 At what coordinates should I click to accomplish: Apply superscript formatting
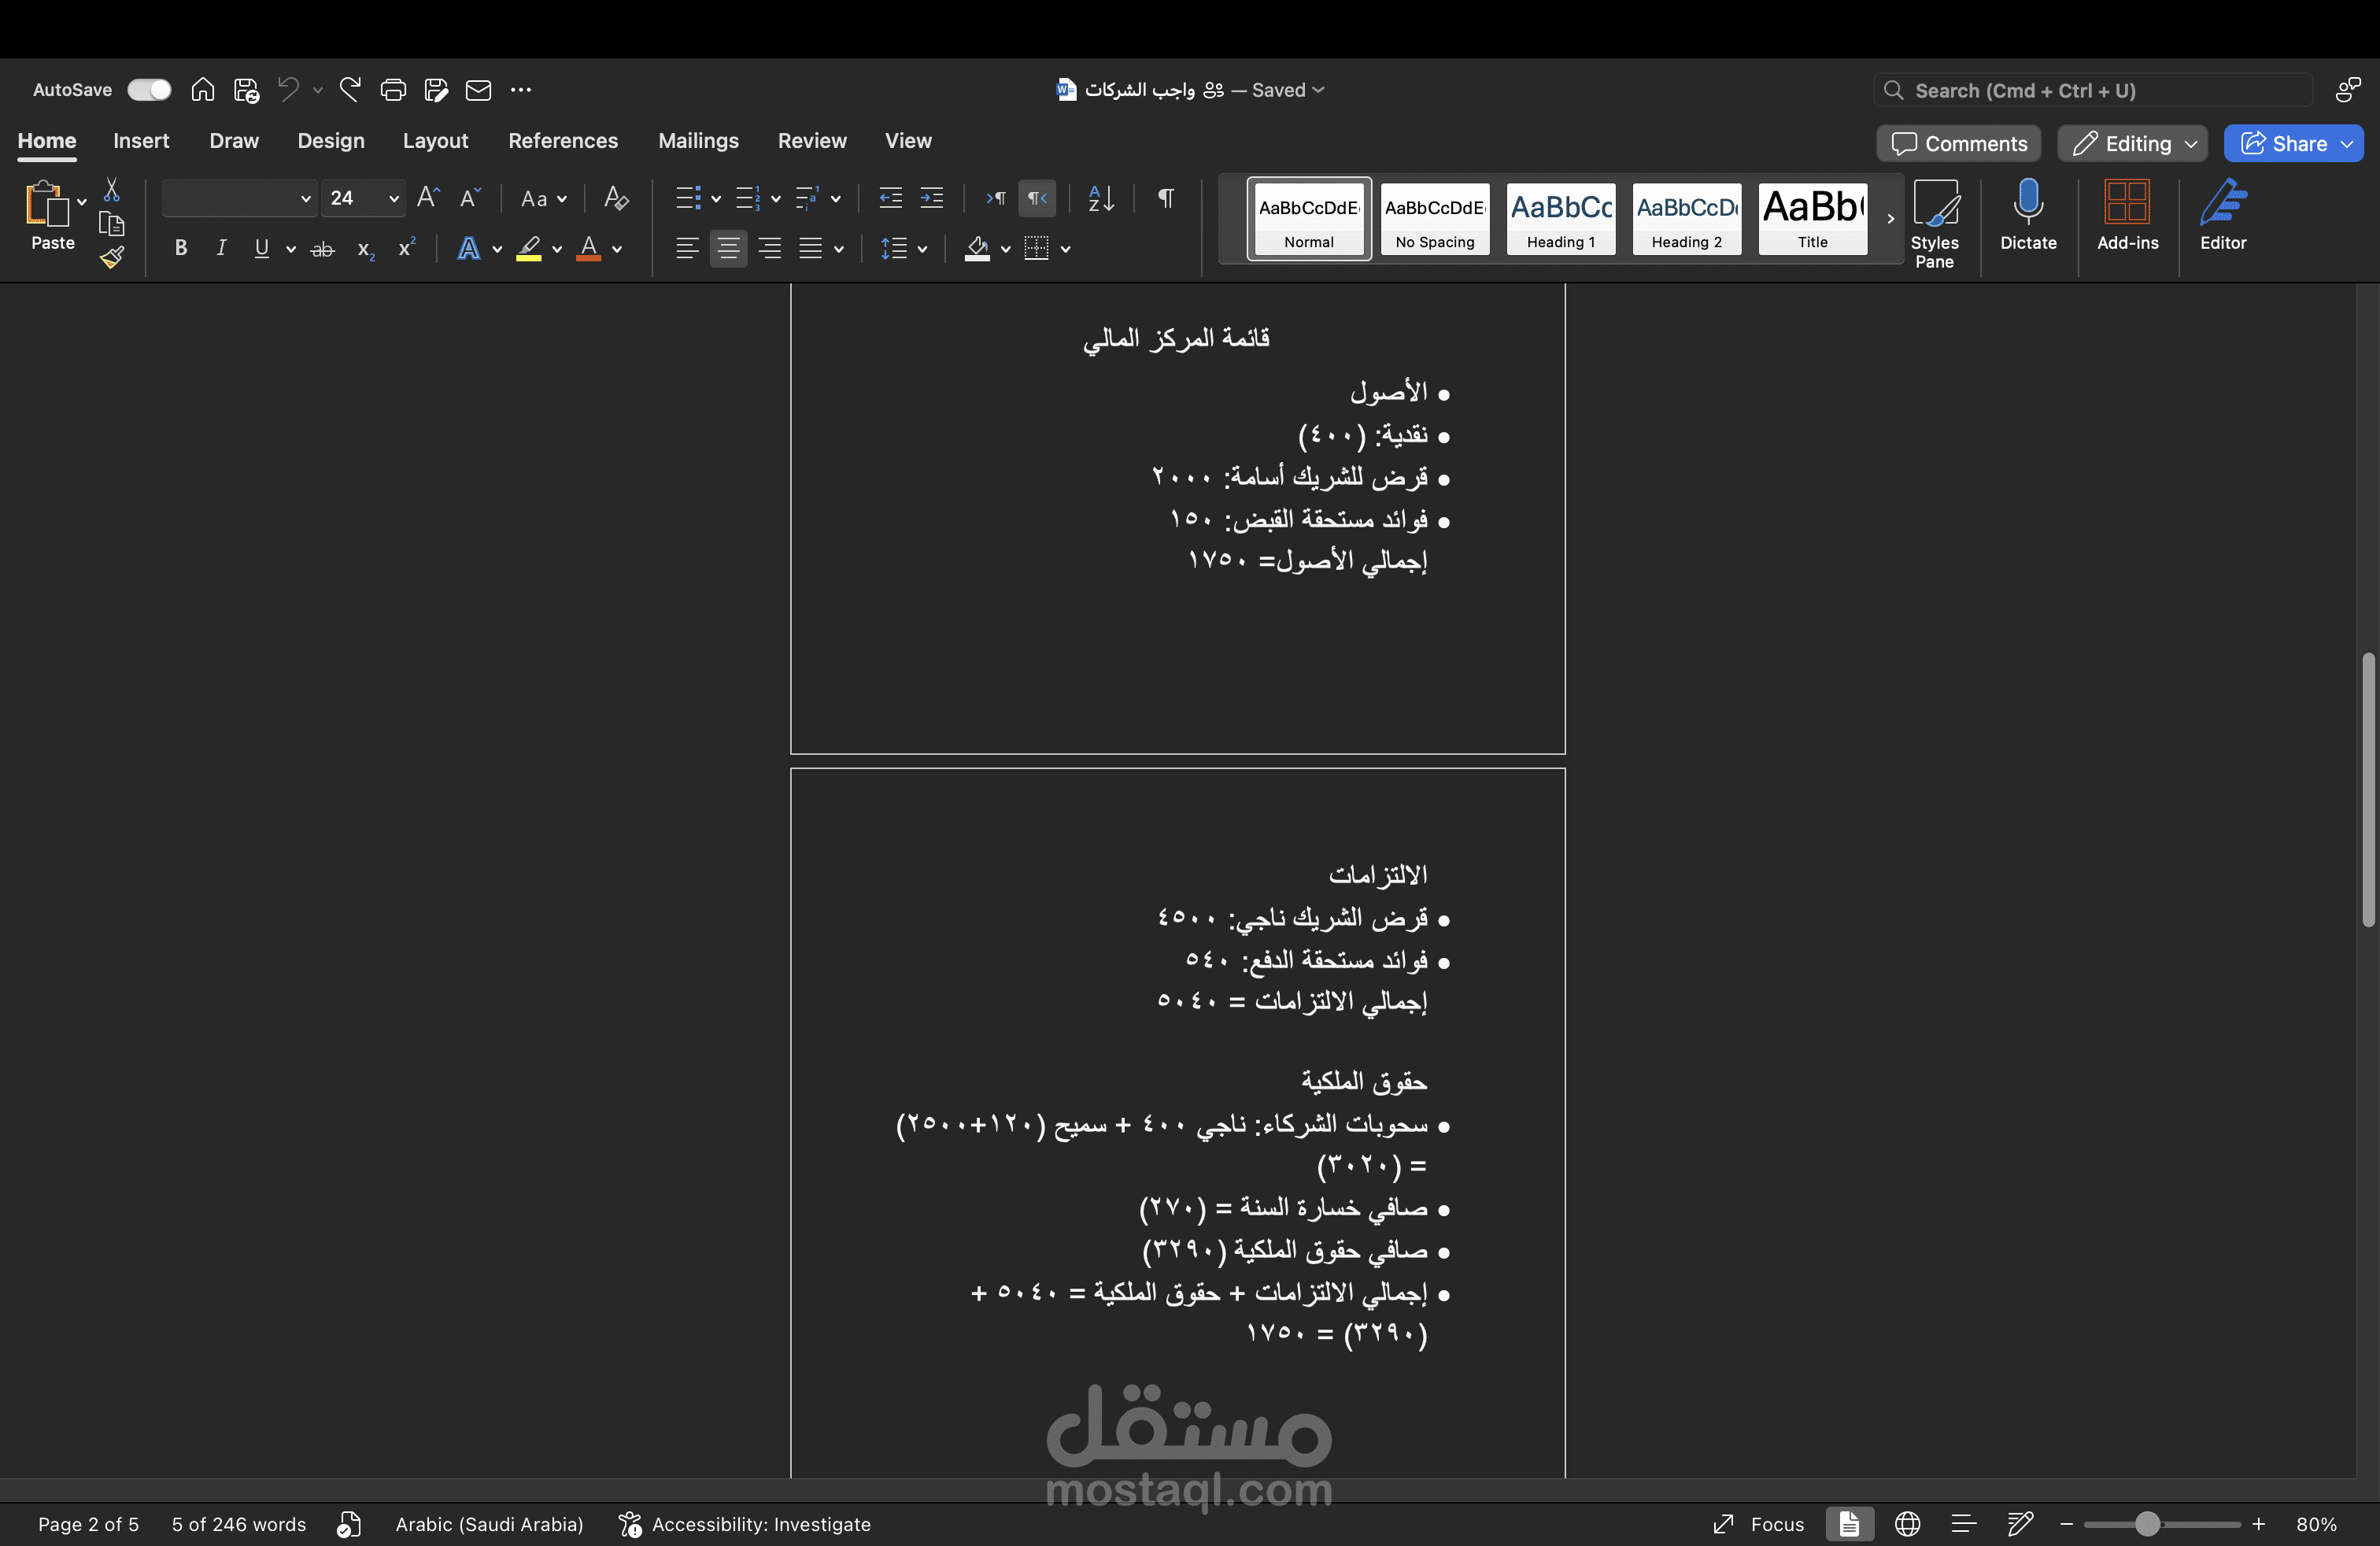click(x=406, y=247)
